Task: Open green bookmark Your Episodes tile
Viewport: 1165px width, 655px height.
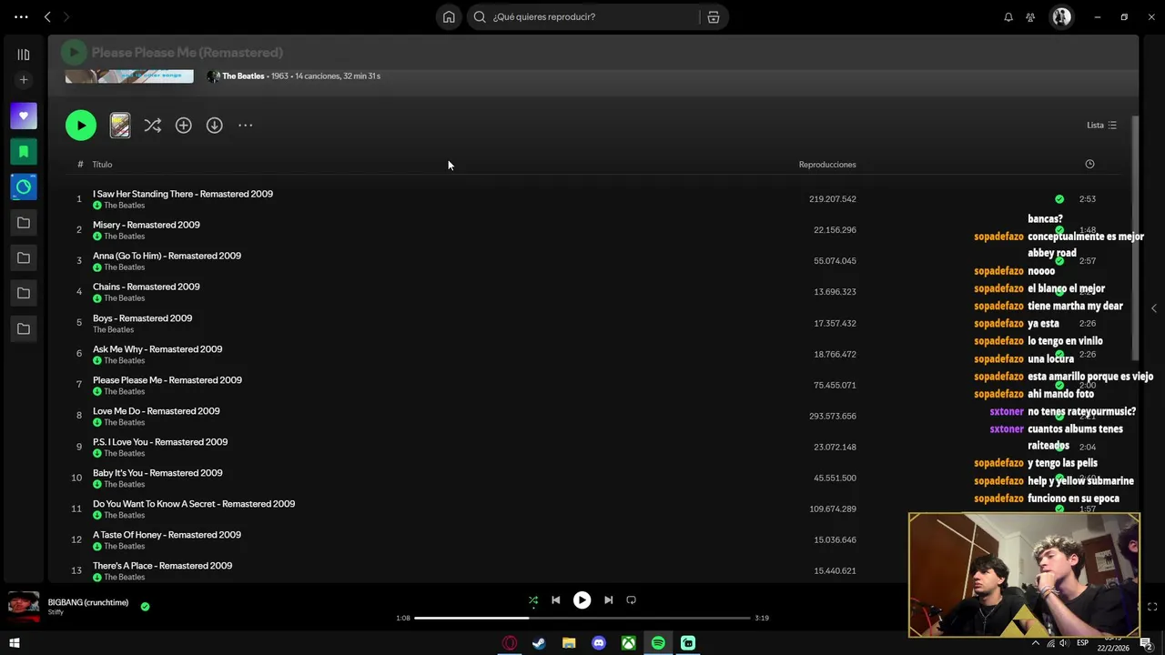Action: (x=24, y=152)
